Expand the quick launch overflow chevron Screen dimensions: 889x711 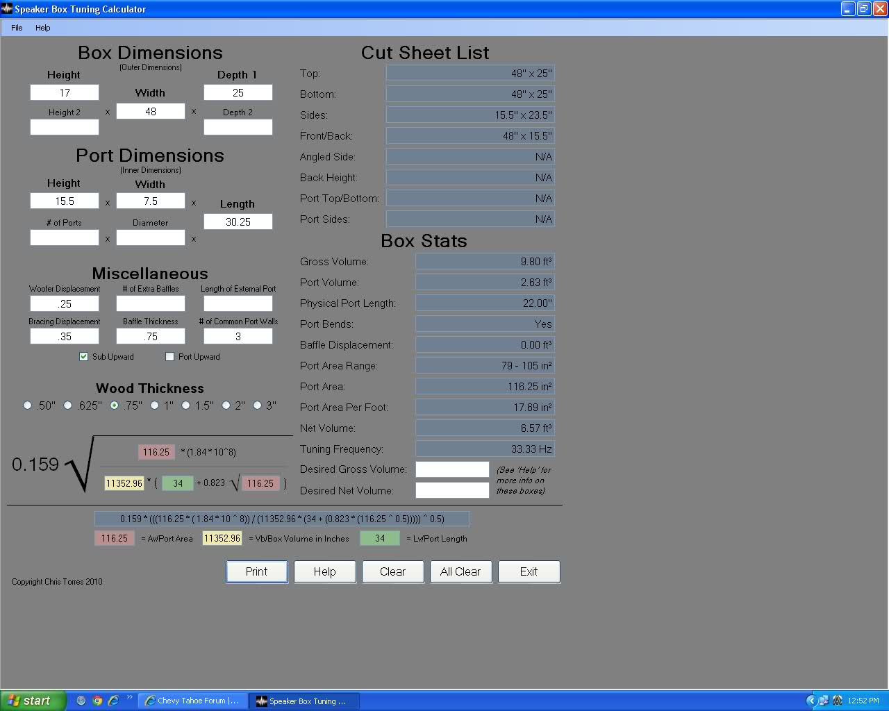click(x=129, y=698)
